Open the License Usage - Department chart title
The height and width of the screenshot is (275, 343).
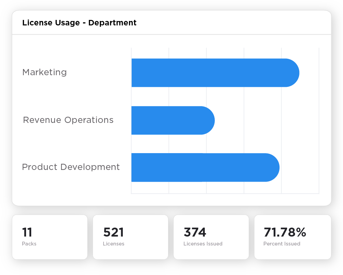coord(79,23)
